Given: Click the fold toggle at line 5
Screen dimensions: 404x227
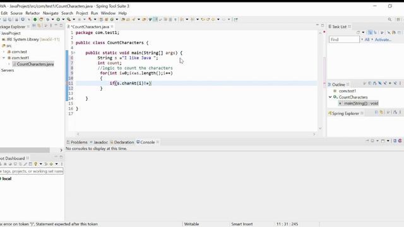Looking at the screenshot, I should tap(74, 53).
